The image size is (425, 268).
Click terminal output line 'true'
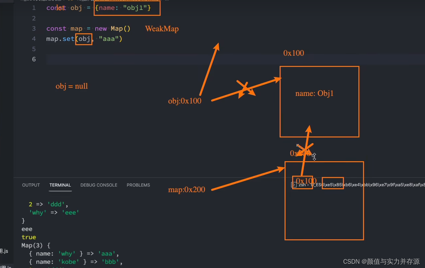point(29,237)
